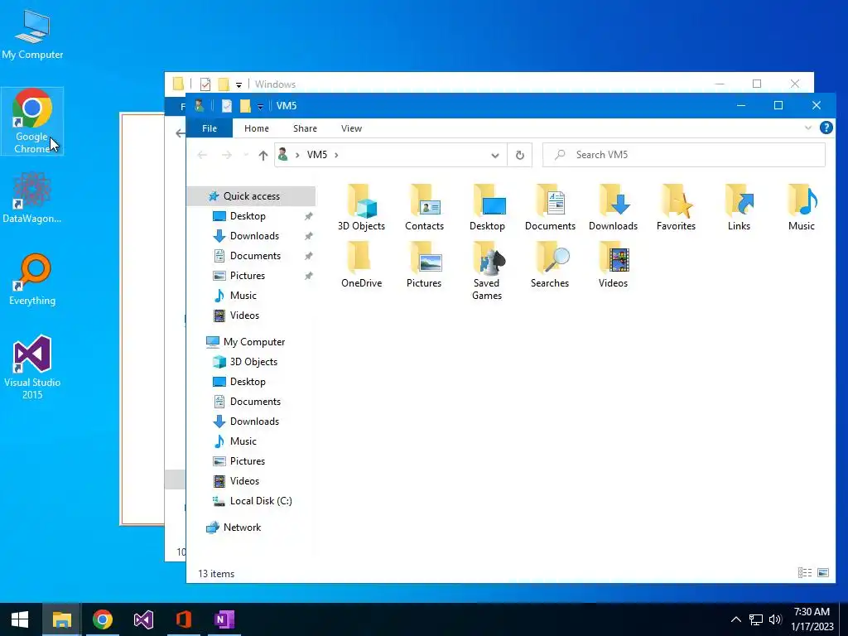Open Chrome from the taskbar
Screen dimensions: 848x636
pos(102,619)
